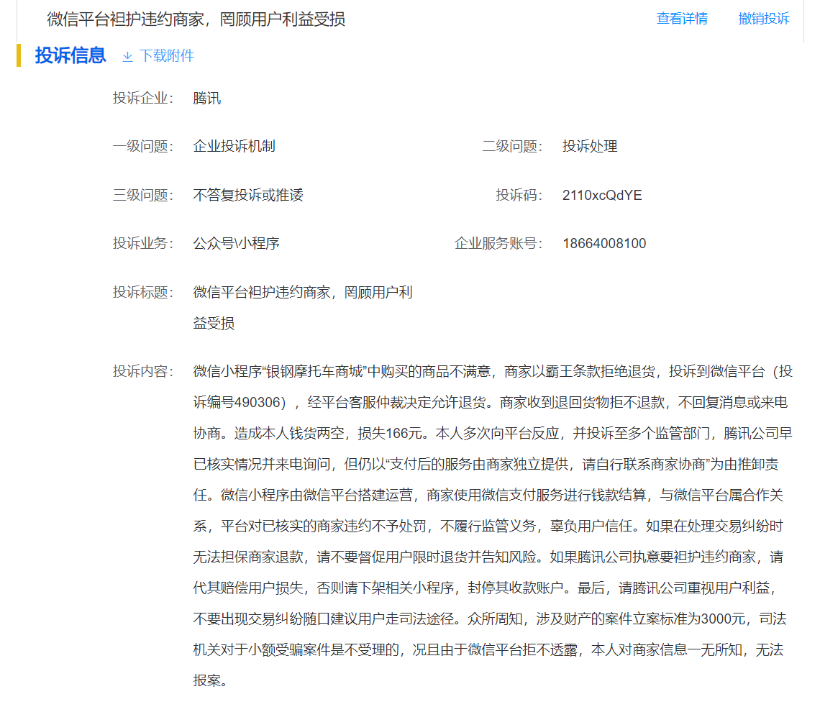Select the value 公众号\小程序

point(237,244)
